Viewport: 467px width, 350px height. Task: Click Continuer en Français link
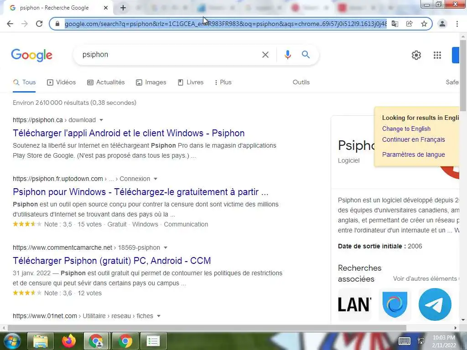click(413, 139)
